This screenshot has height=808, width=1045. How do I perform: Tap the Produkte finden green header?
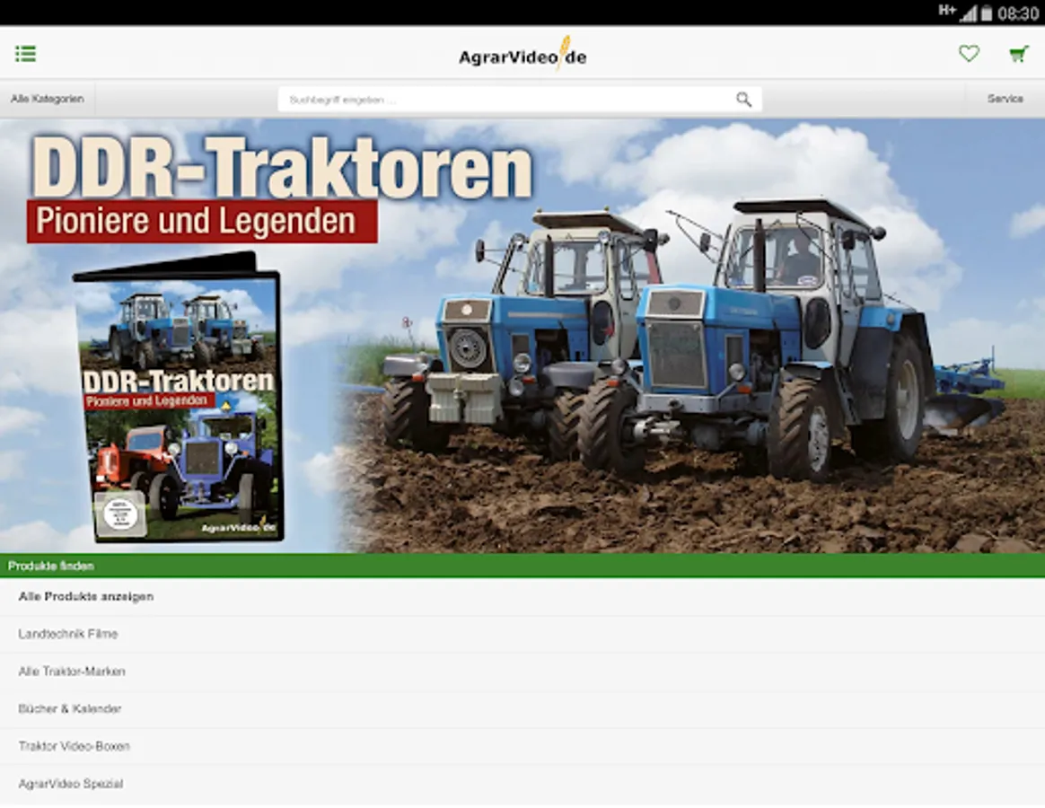[522, 566]
